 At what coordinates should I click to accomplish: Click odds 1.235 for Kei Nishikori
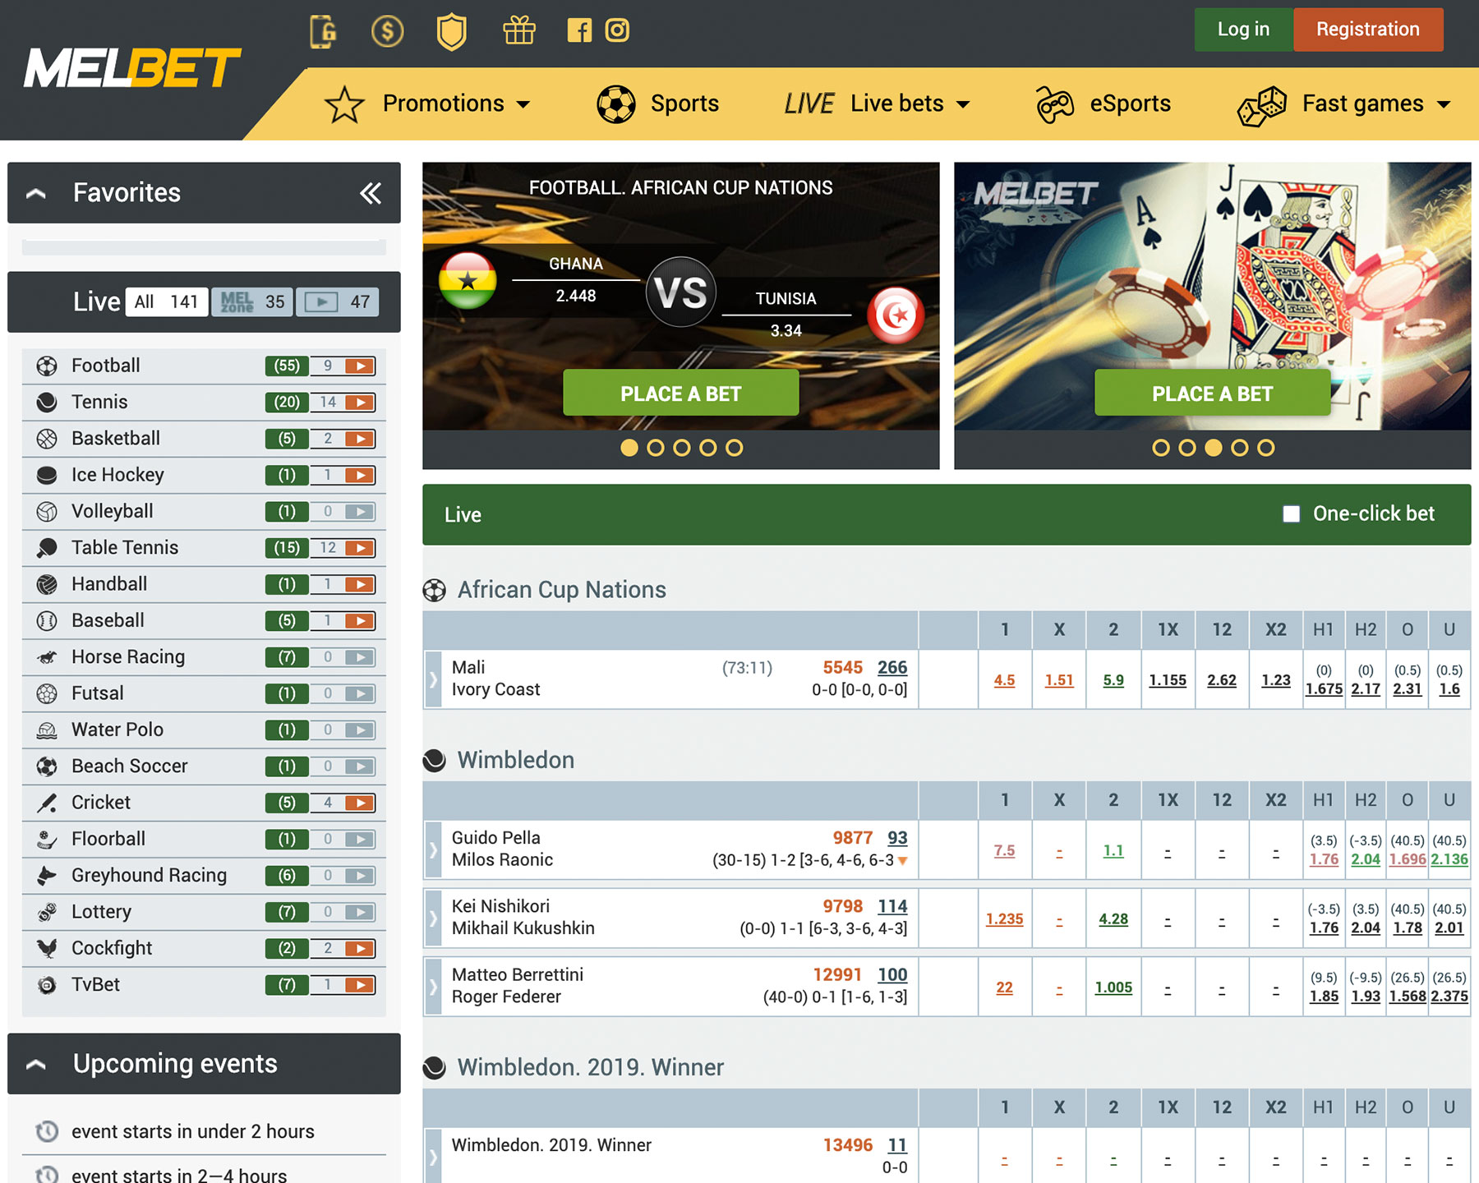click(x=1004, y=919)
